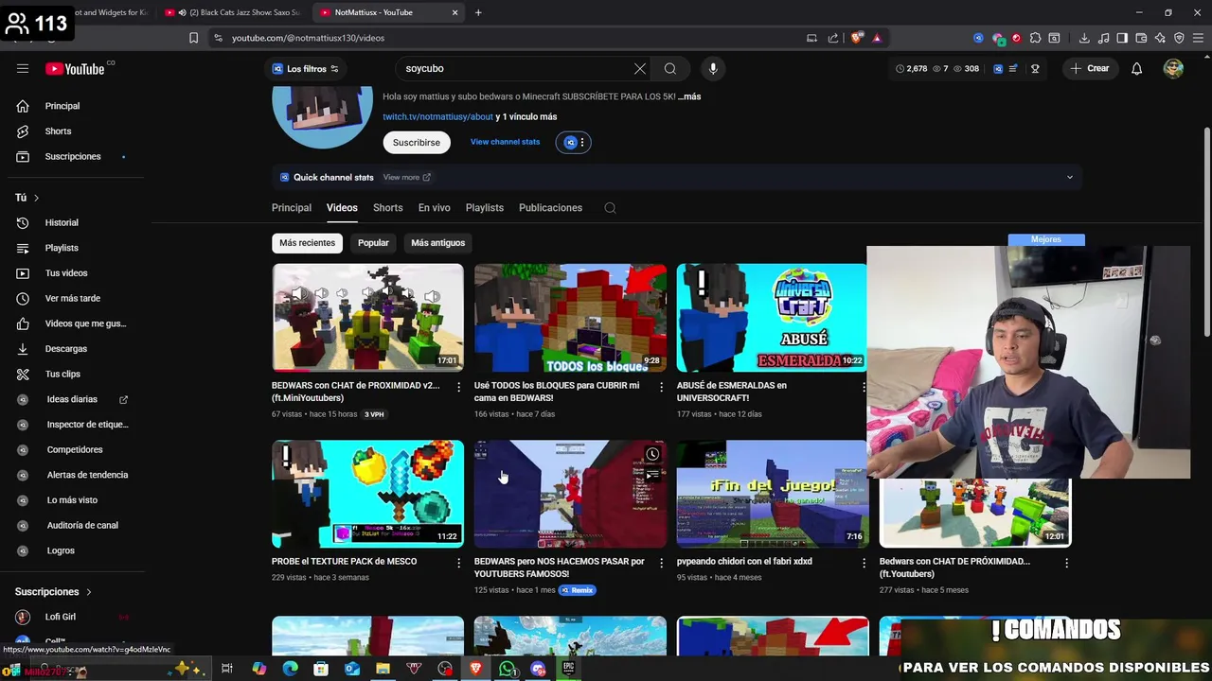The width and height of the screenshot is (1212, 681).
Task: Open the browser main menu
Action: 1198,38
